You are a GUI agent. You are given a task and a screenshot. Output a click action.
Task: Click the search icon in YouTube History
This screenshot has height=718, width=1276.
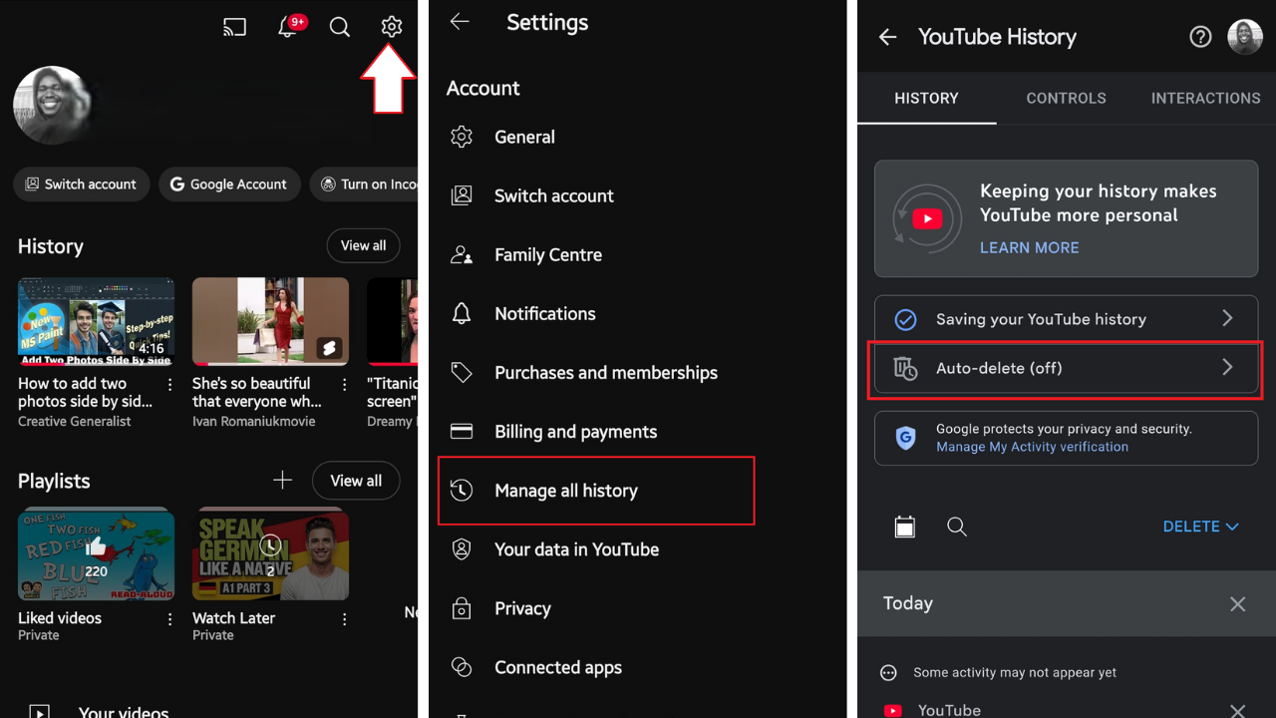point(957,527)
